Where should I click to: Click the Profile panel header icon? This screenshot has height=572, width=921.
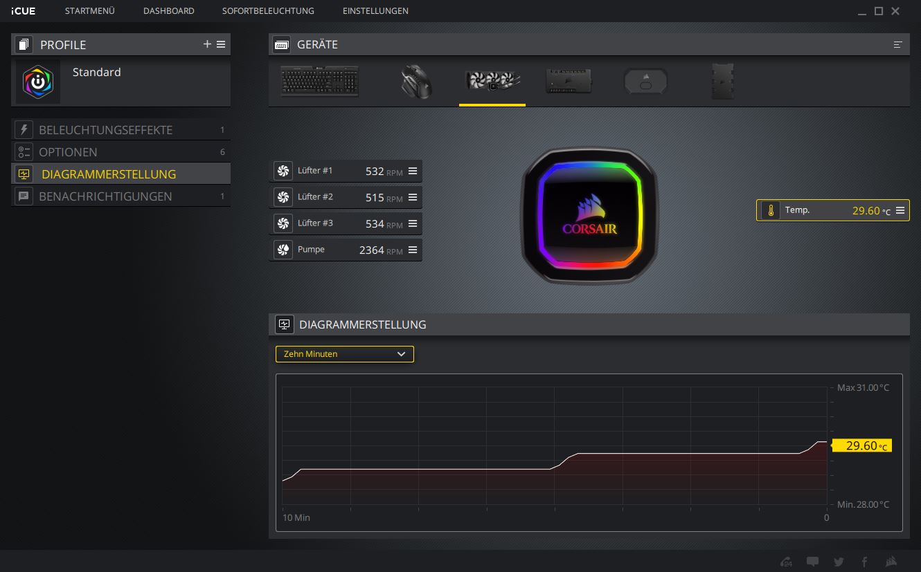pos(24,45)
